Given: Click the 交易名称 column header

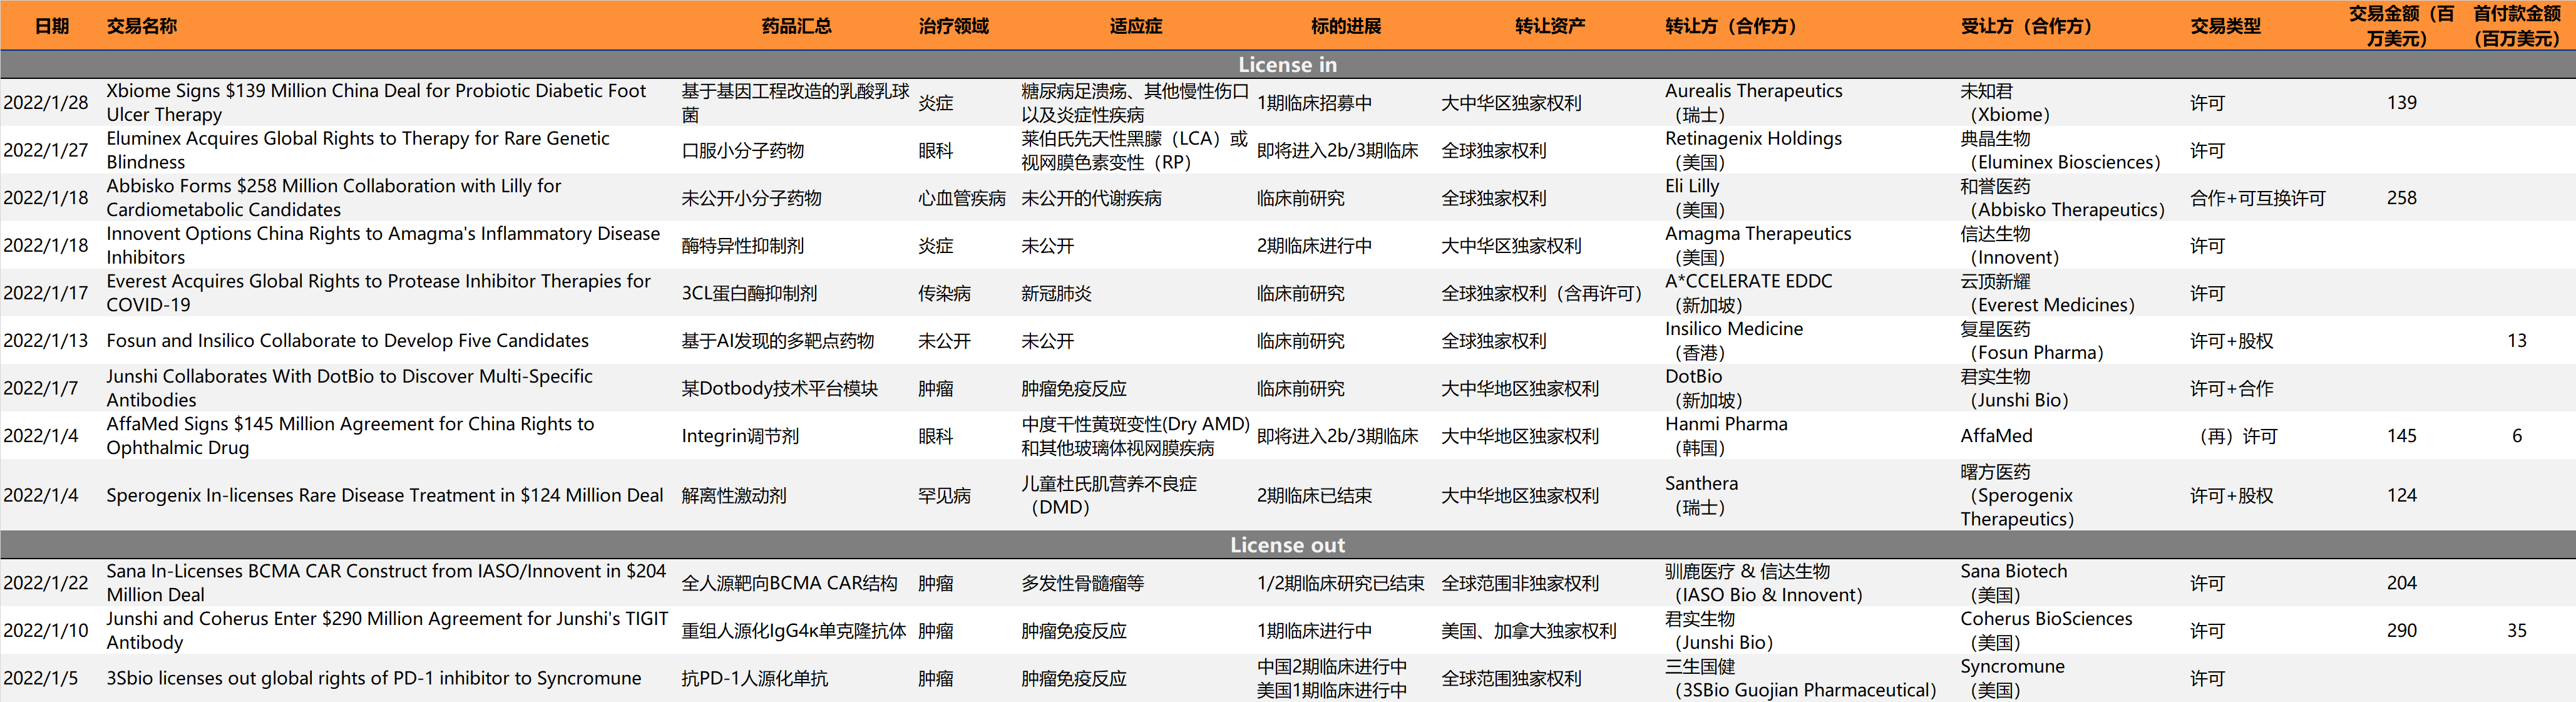Looking at the screenshot, I should (141, 26).
